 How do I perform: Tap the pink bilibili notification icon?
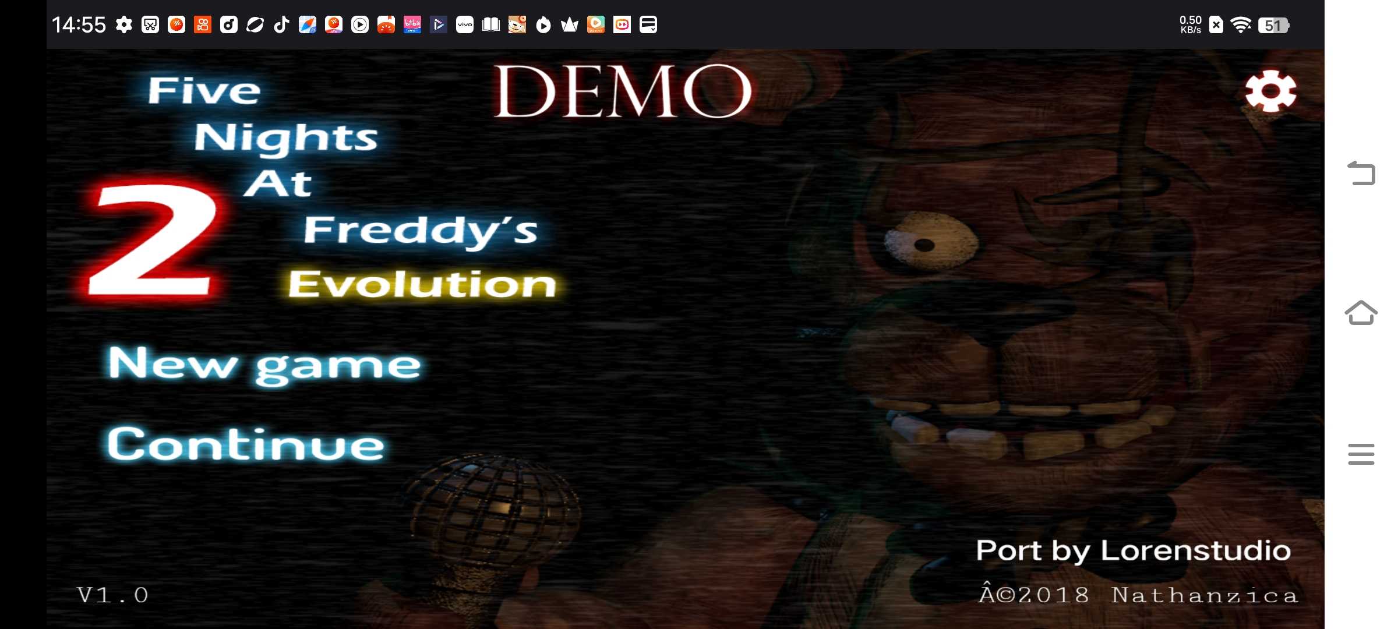(x=412, y=24)
